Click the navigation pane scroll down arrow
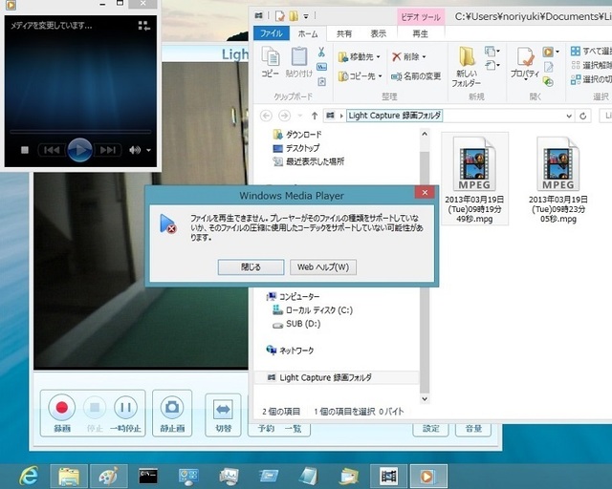This screenshot has height=489, width=612. click(x=425, y=398)
